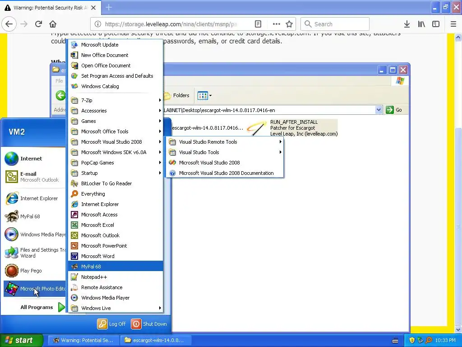Screen dimensions: 462x347
Task: Open the browser hamburger menu
Action: [x=453, y=24]
